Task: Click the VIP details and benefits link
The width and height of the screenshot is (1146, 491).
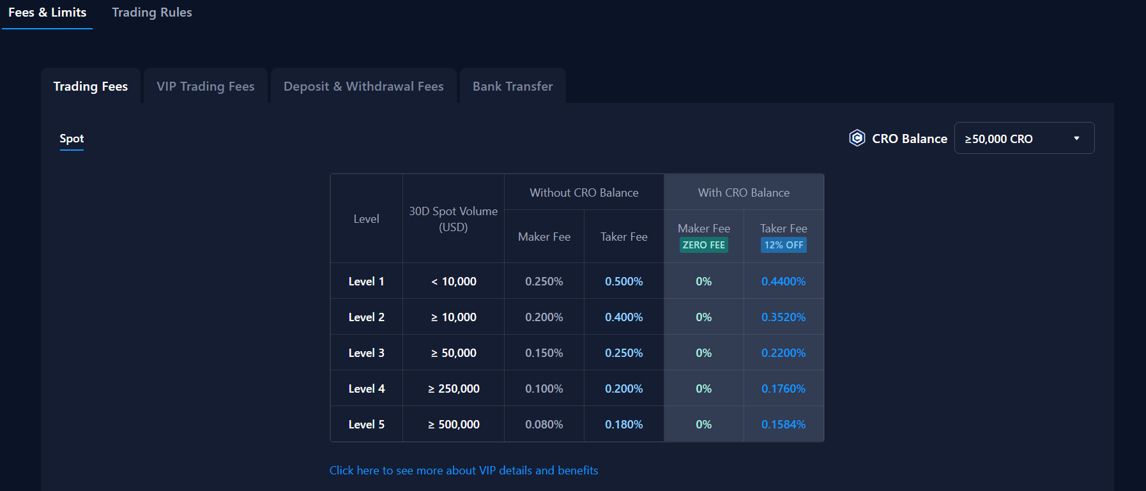Action: (x=464, y=471)
